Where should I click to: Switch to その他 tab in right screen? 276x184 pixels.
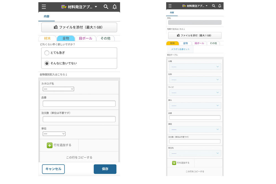(213, 43)
